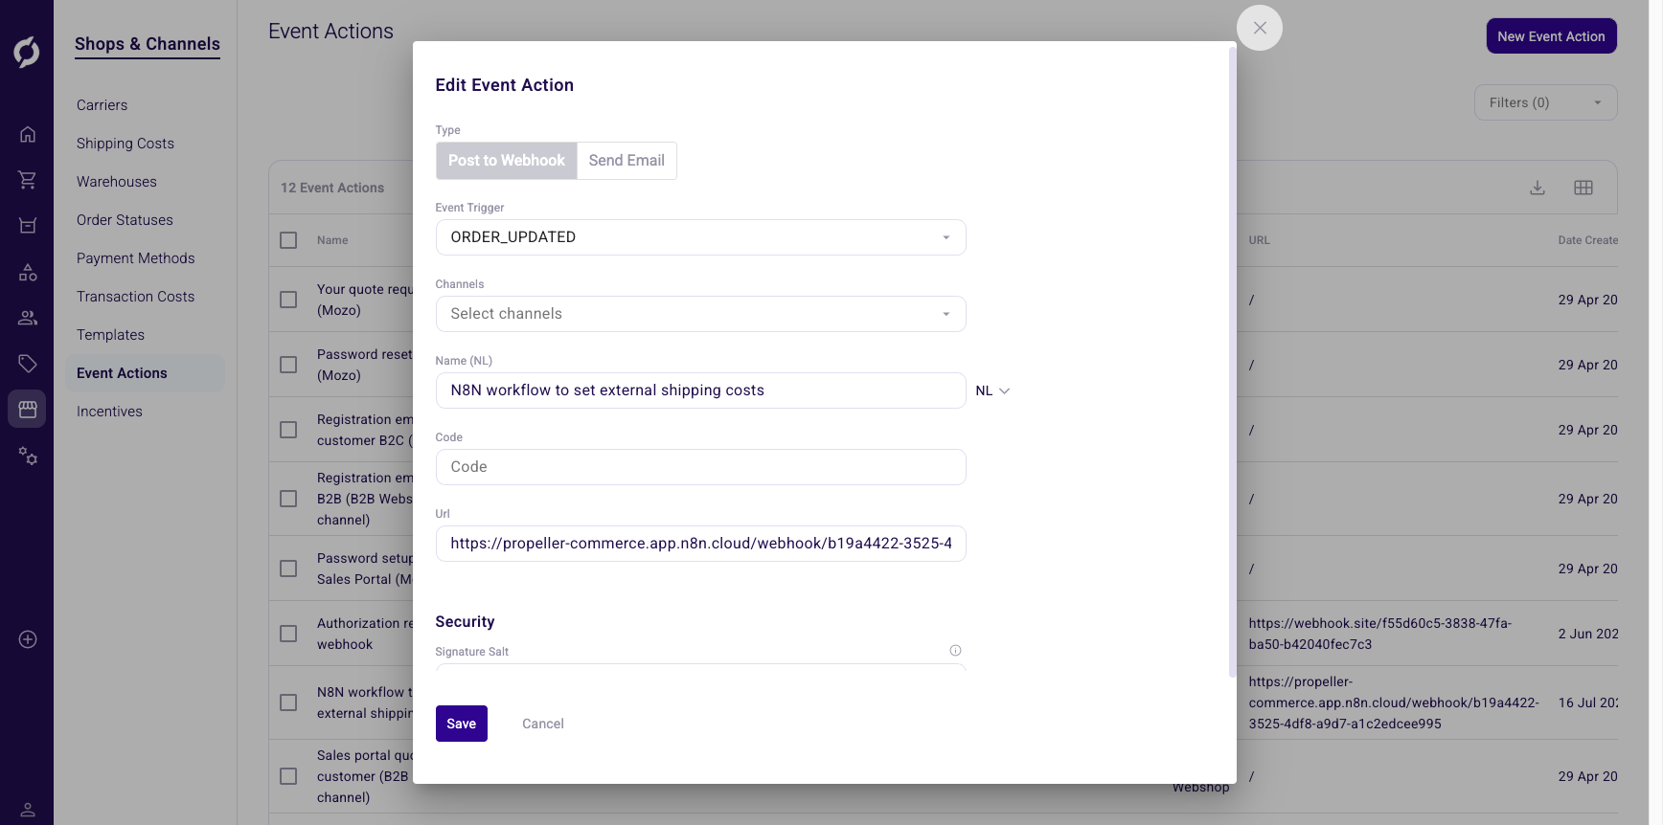Click the propeller-commerce n8n URL in table
Image resolution: width=1663 pixels, height=825 pixels.
point(1394,702)
